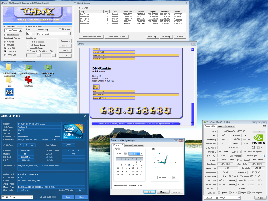This screenshot has height=201, width=268.
Task: Click the year stepper next to 2023
Action: tap(126, 154)
